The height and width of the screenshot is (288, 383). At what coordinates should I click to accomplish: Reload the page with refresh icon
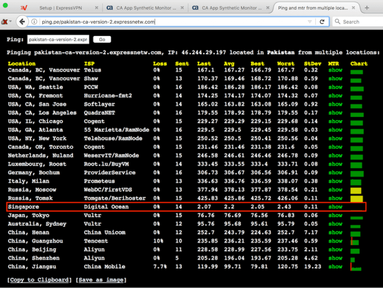(x=322, y=22)
